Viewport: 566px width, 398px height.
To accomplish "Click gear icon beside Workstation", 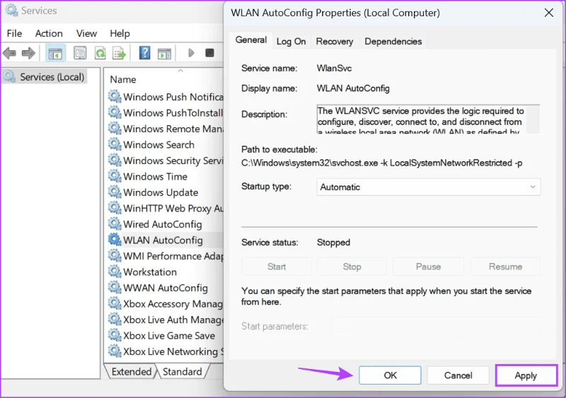I will click(115, 271).
